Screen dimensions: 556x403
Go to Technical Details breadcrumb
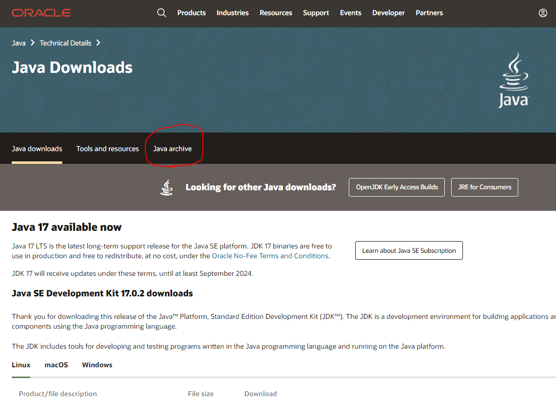66,43
